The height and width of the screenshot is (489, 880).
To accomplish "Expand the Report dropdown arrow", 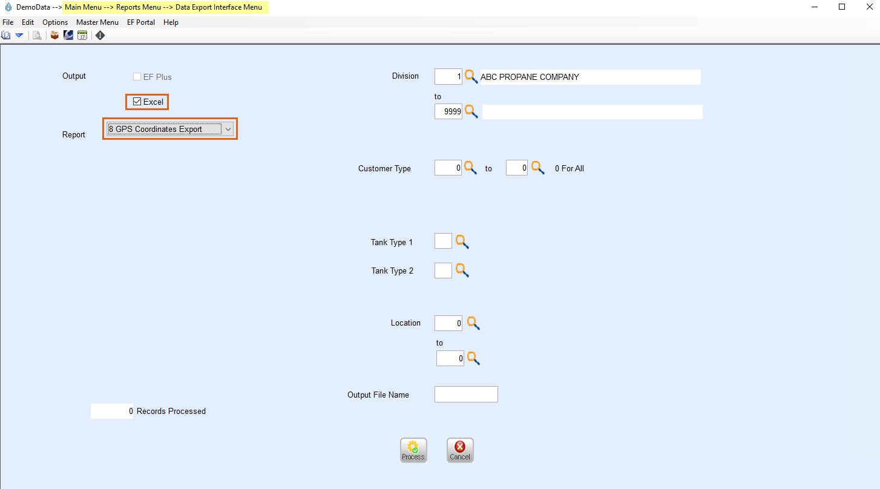I will coord(228,129).
